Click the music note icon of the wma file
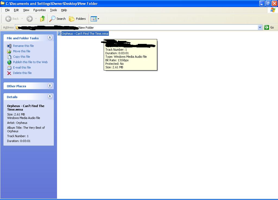 [59, 33]
